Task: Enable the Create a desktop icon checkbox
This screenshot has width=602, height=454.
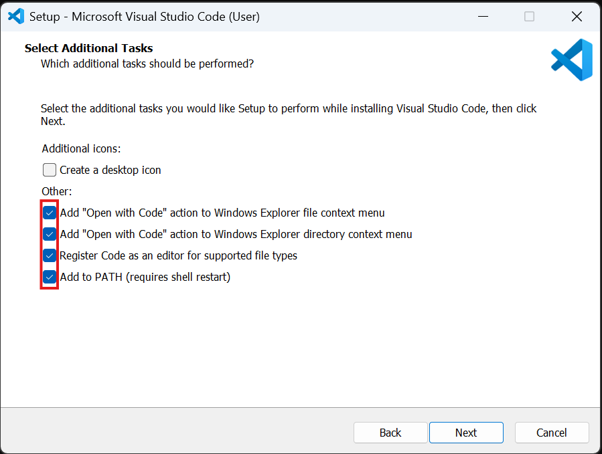Action: pos(50,170)
